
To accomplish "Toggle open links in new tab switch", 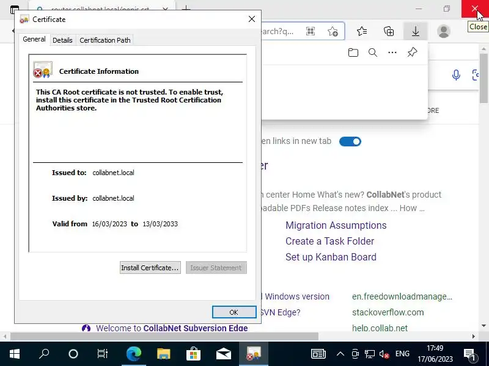I will pos(350,142).
